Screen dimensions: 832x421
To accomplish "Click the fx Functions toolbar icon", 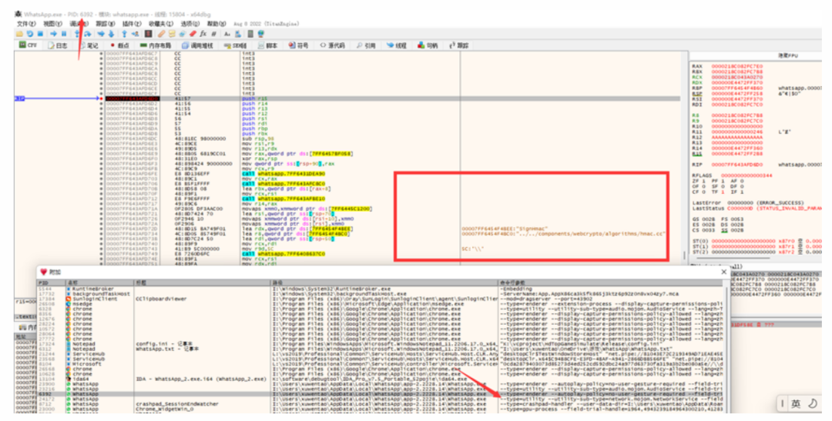I will tap(203, 34).
